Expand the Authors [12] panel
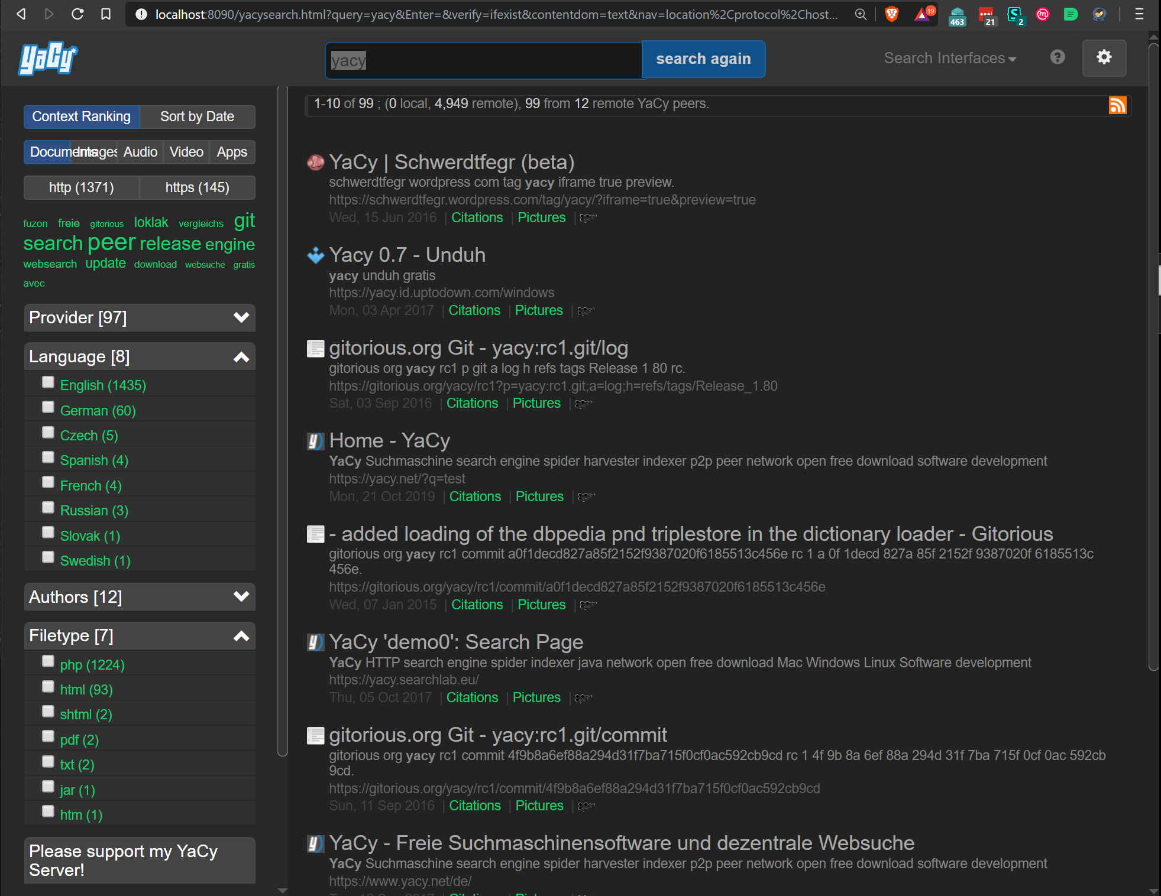The image size is (1161, 896). 140,597
